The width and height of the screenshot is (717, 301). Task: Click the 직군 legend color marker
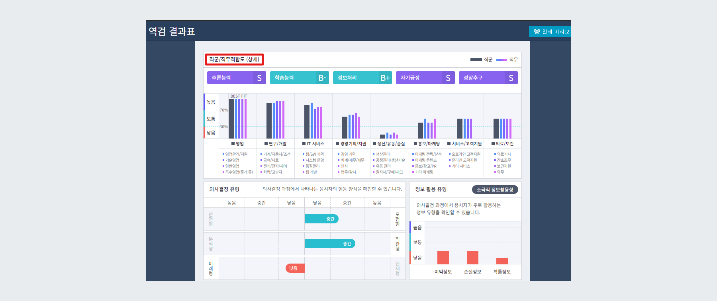click(476, 60)
